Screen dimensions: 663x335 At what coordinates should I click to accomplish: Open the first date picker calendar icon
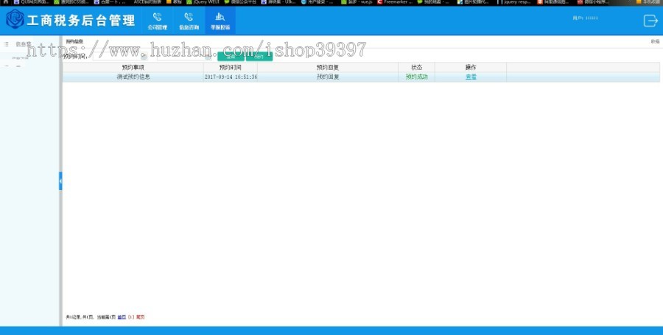[144, 57]
